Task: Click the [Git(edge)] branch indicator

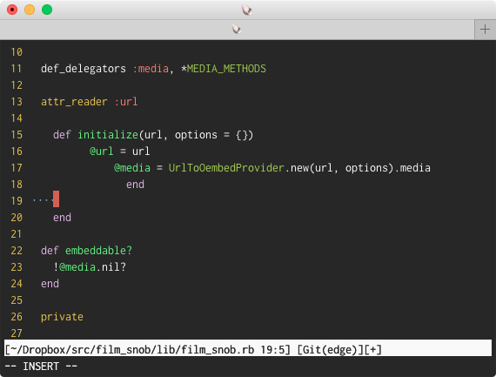Action: click(x=330, y=350)
